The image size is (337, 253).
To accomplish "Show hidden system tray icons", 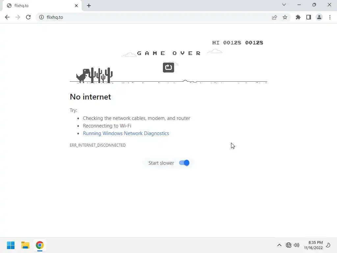I will tap(279, 245).
